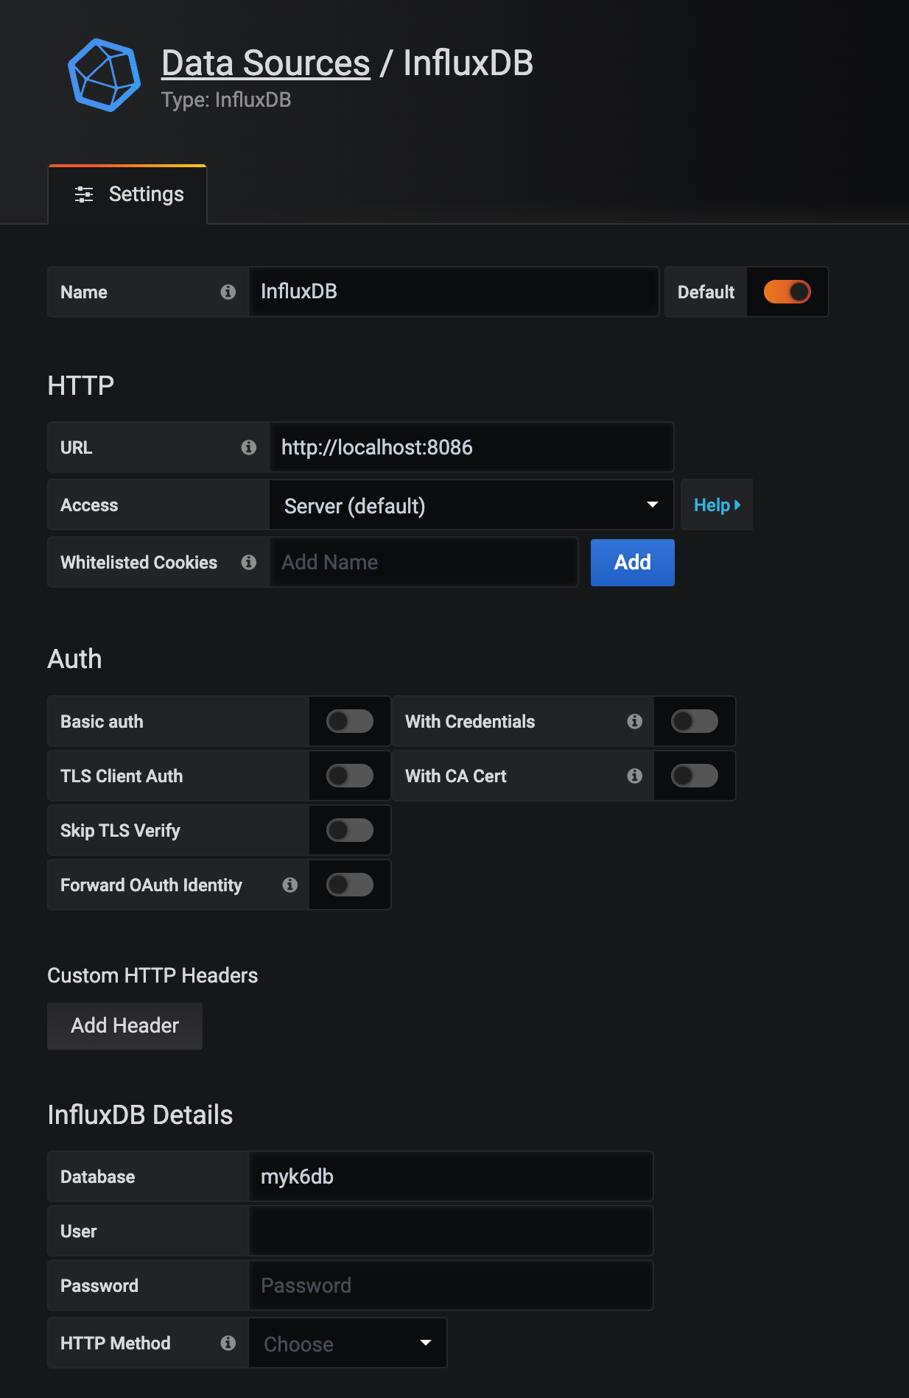Screen dimensions: 909x1398
Task: Click the With CA Cert info icon
Action: click(635, 776)
